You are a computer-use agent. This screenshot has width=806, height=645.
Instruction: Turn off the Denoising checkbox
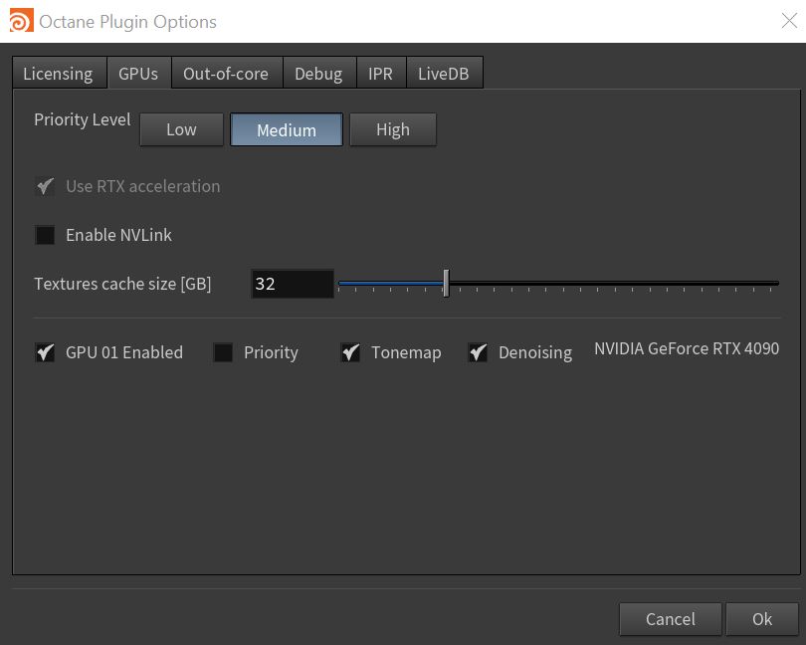[x=478, y=352]
